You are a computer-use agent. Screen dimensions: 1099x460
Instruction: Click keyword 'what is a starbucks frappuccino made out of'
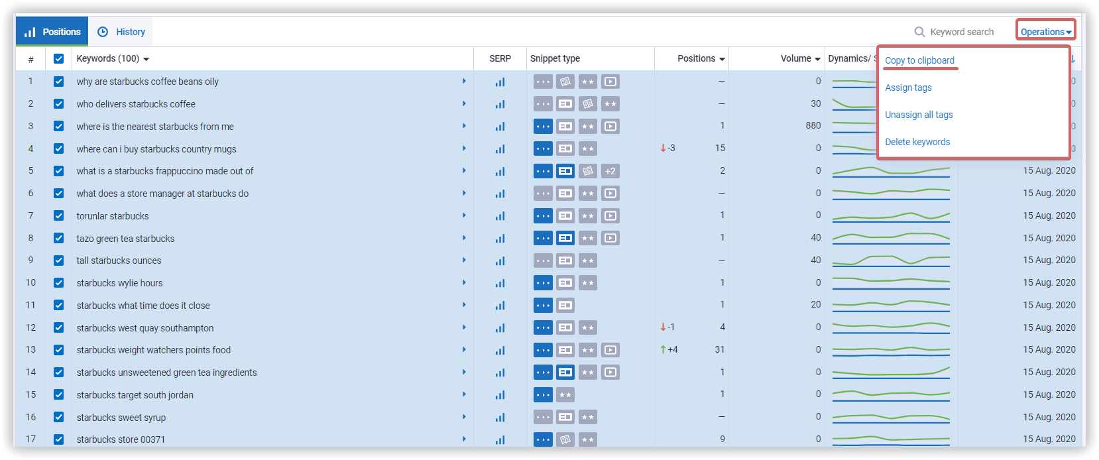pos(164,171)
